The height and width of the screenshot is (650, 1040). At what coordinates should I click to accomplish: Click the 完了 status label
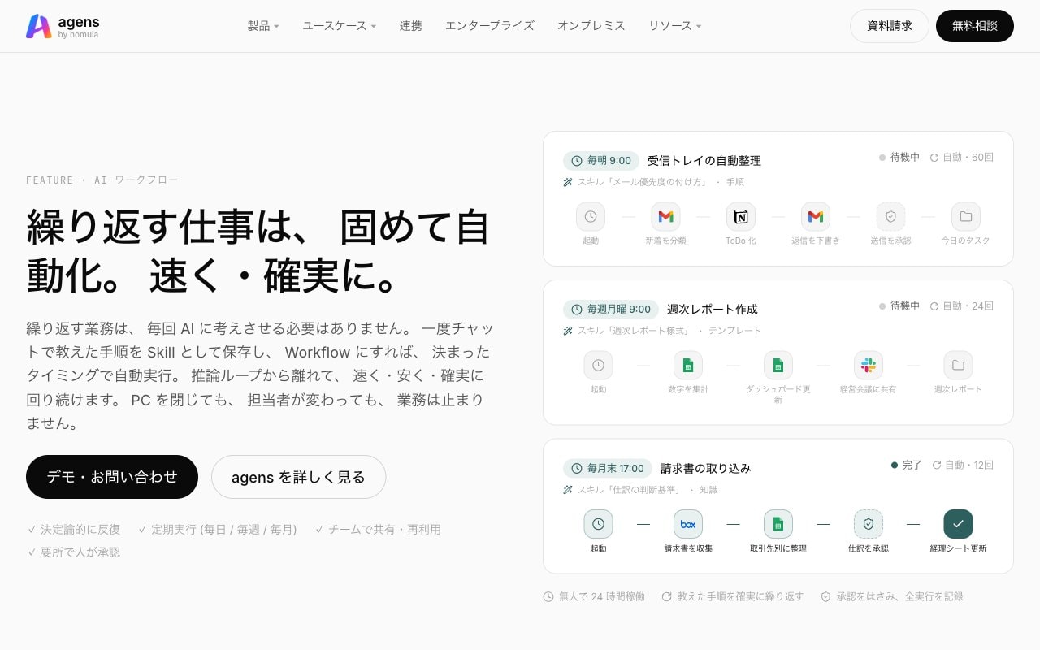click(x=907, y=466)
